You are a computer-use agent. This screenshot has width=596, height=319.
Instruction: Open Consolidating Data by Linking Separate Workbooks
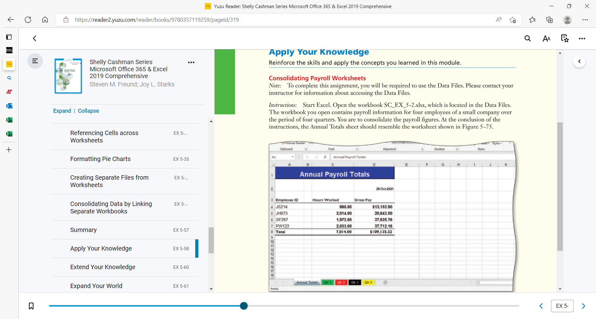(125, 208)
